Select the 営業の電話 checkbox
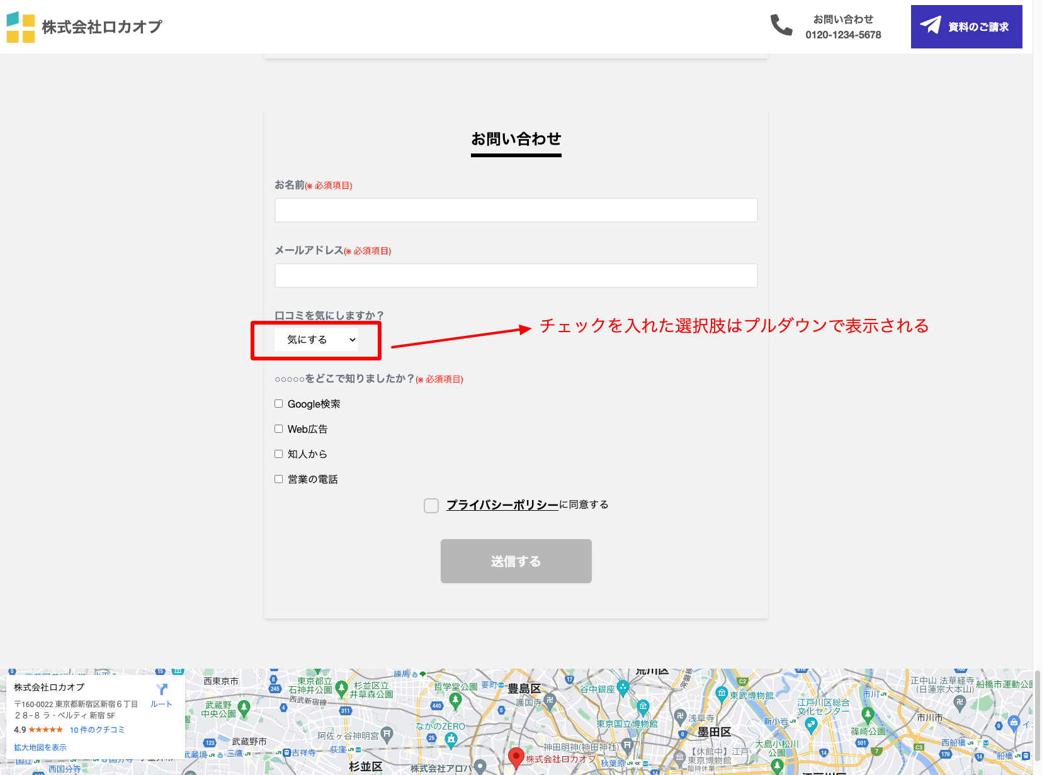 278,479
